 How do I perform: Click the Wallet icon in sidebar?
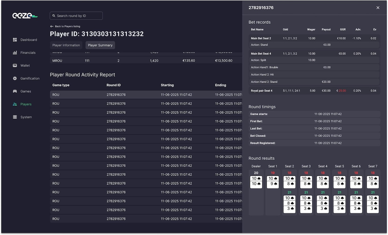coord(15,66)
